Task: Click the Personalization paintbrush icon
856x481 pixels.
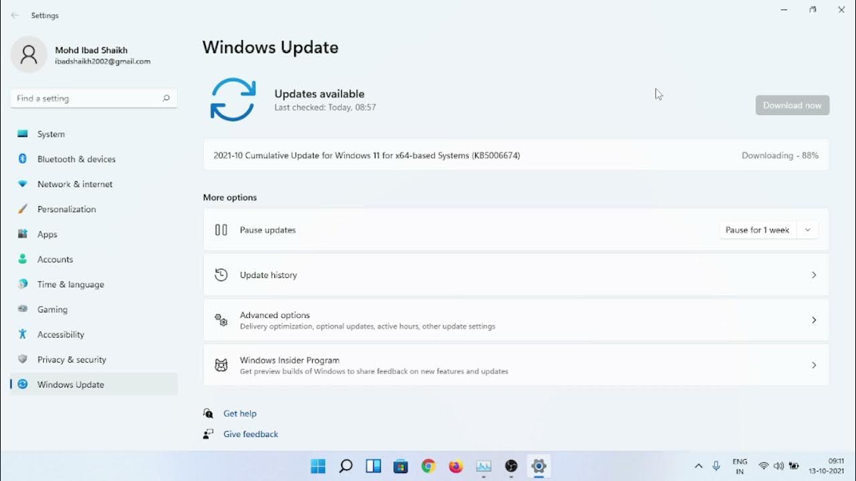Action: coord(23,209)
